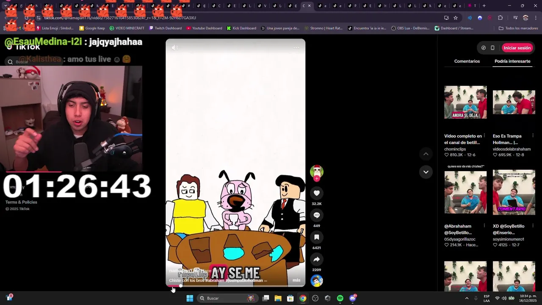Open the volume control in system tray
542x305 pixels.
pyautogui.click(x=504, y=298)
